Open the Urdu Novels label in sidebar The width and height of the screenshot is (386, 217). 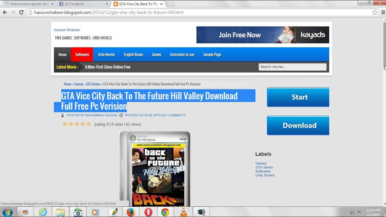tap(265, 175)
